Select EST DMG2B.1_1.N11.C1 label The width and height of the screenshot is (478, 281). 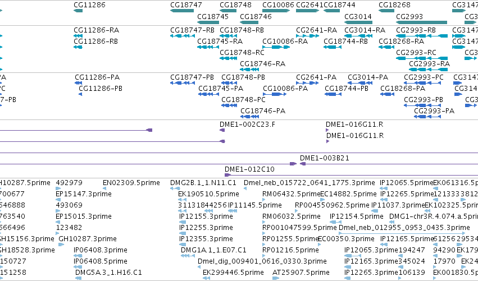pos(203,183)
